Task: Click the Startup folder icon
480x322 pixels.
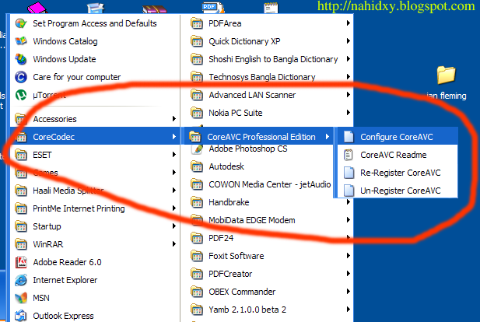Action: 21,226
